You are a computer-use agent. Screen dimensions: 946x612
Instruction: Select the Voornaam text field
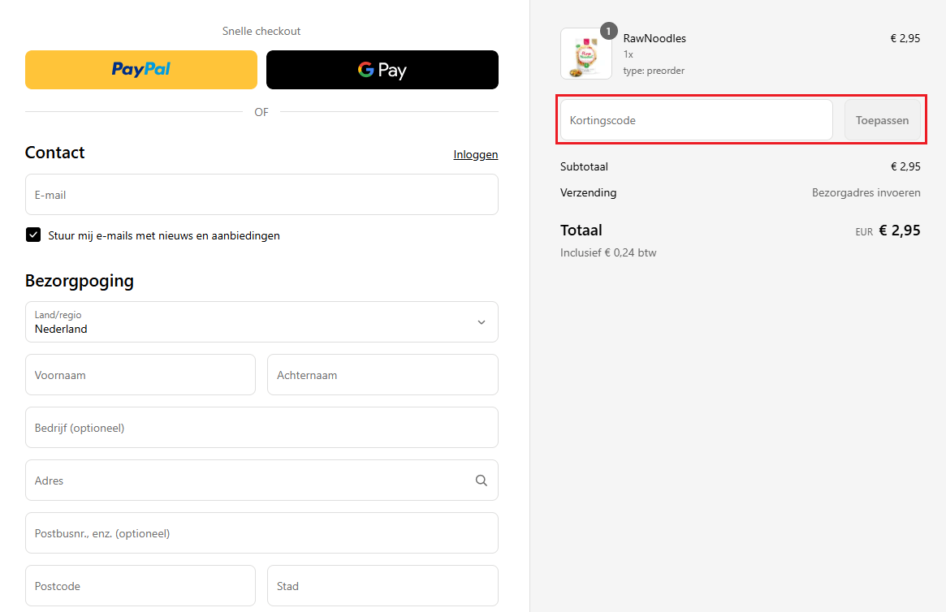tap(140, 375)
